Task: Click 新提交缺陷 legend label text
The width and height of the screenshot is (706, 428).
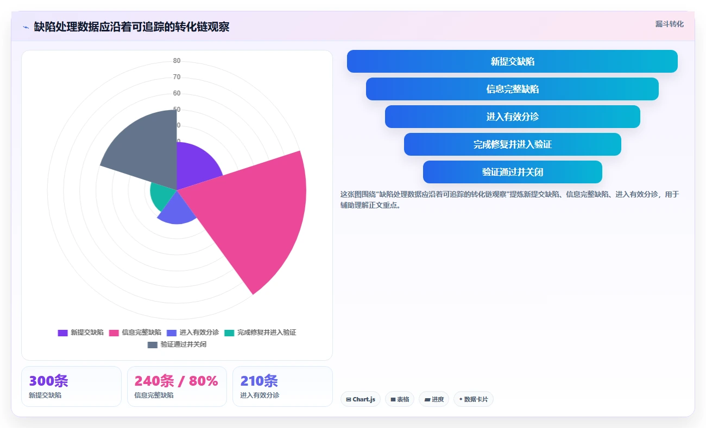Action: point(87,333)
